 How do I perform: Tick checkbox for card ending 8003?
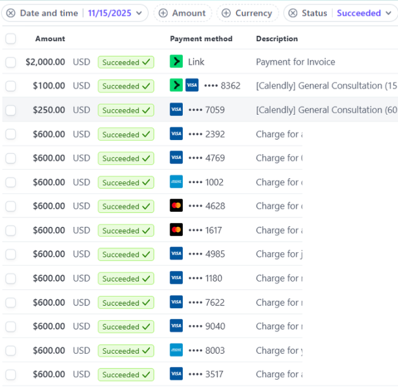pyautogui.click(x=11, y=351)
